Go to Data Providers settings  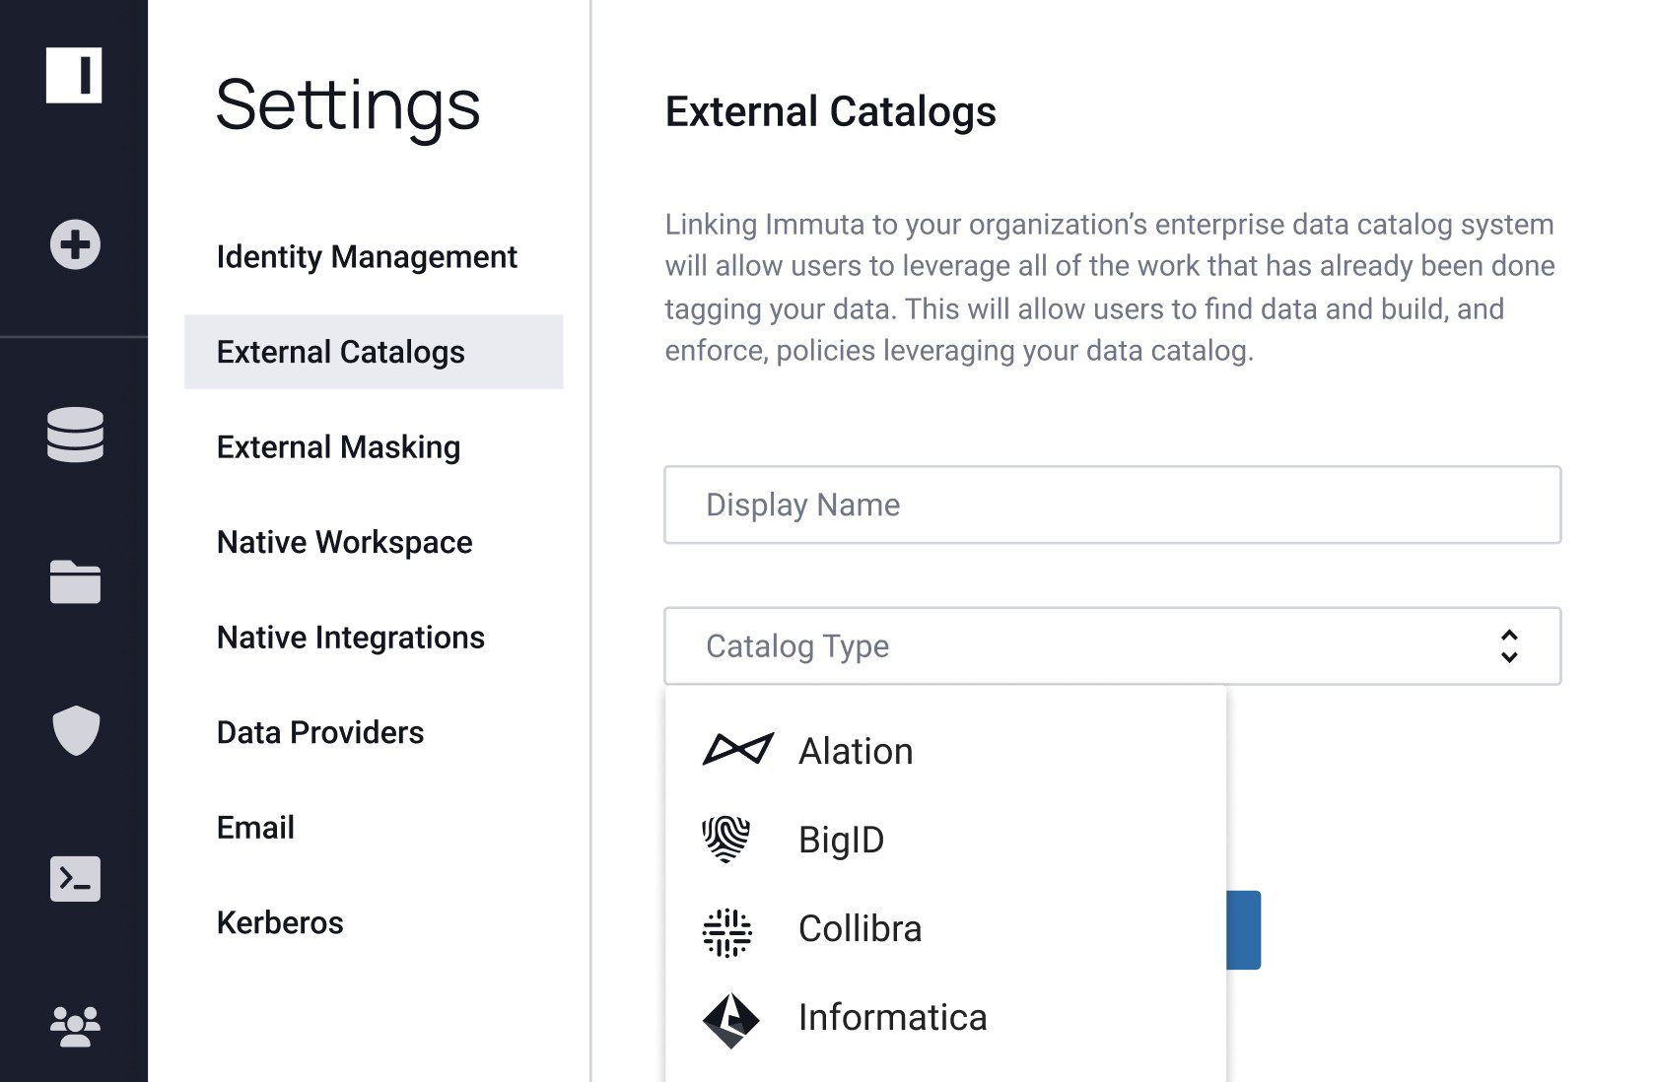click(x=319, y=732)
